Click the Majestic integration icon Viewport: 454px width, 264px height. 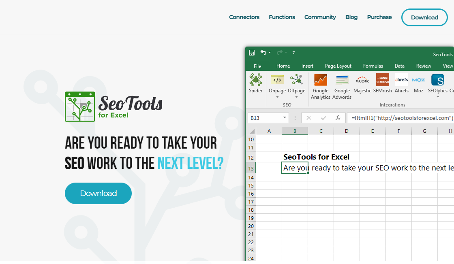click(362, 80)
